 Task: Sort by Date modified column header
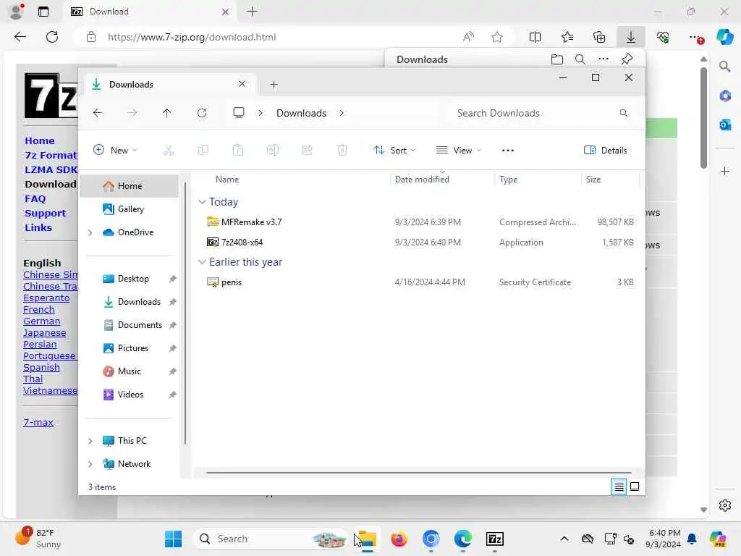click(x=422, y=180)
